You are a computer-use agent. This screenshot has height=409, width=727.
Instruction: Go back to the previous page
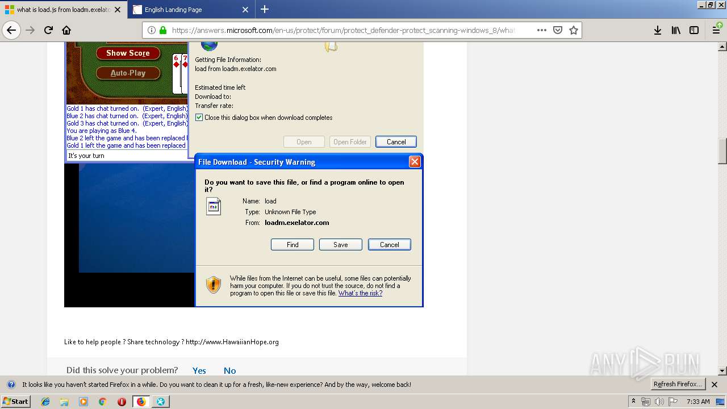[x=11, y=30]
